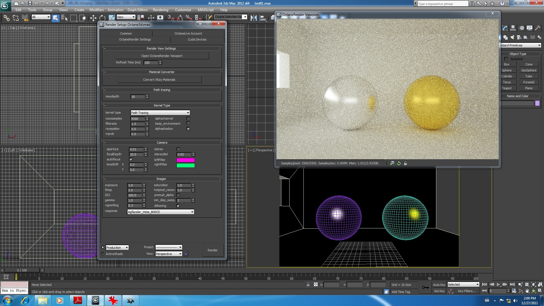Open Adobe Reader from the taskbar
This screenshot has width=544, height=306.
click(x=78, y=300)
